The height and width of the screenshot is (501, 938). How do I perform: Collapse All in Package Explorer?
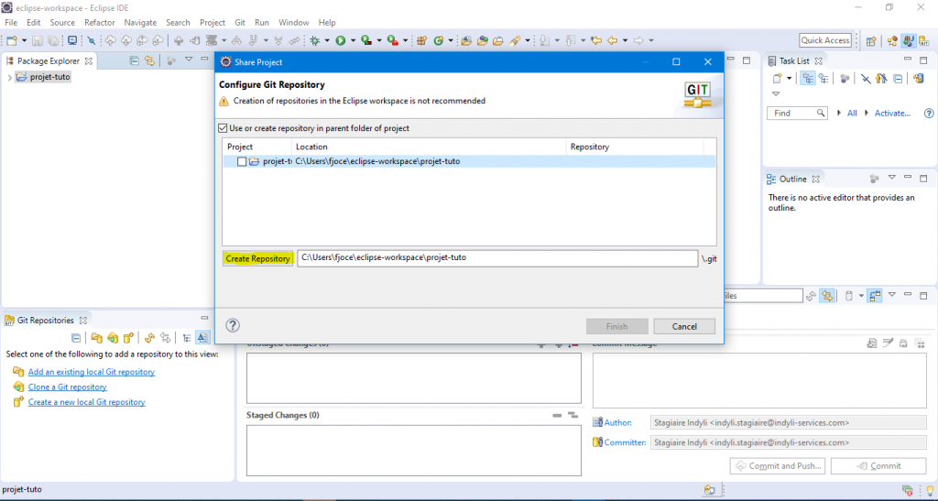[x=135, y=60]
